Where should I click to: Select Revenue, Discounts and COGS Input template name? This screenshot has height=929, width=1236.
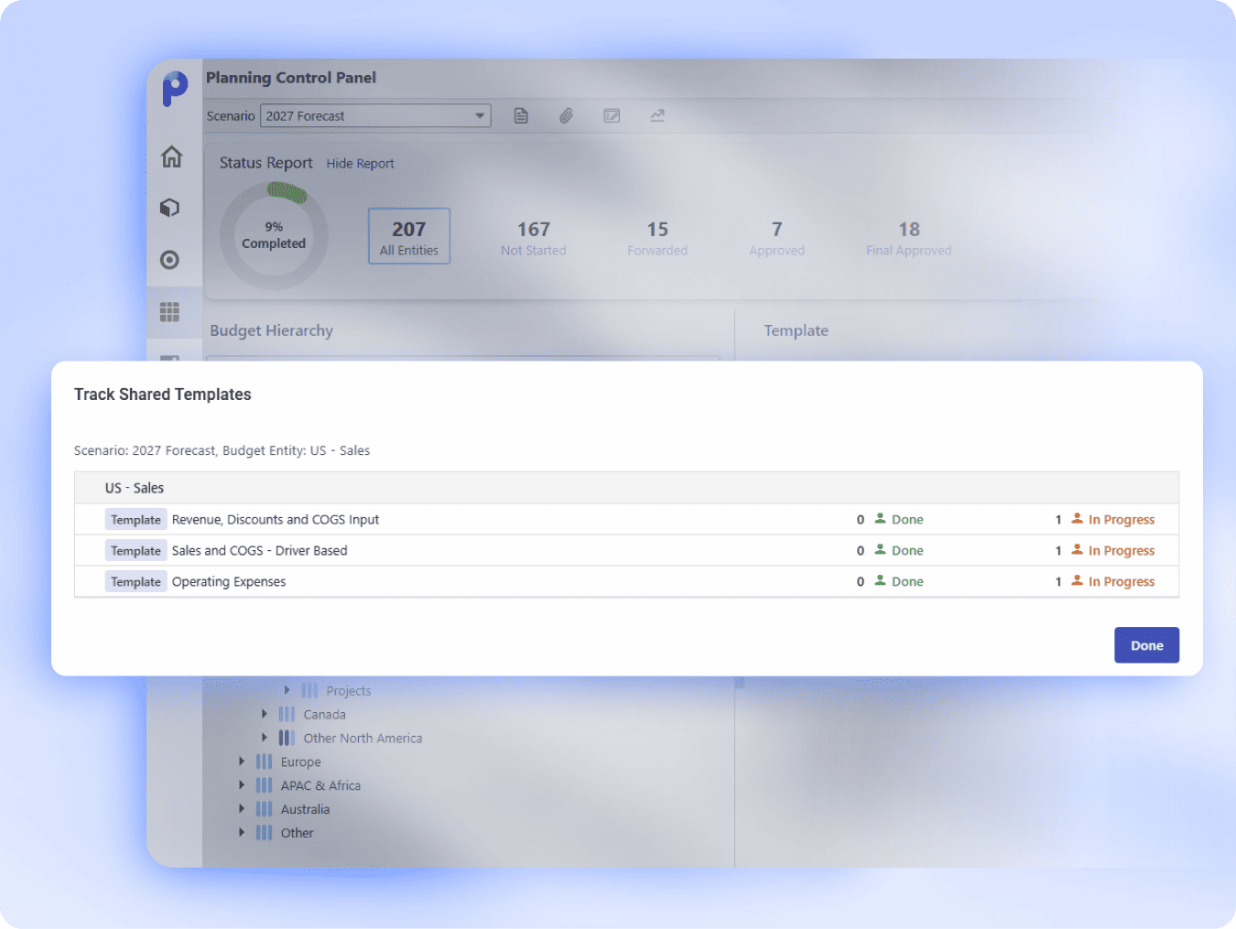pos(276,520)
